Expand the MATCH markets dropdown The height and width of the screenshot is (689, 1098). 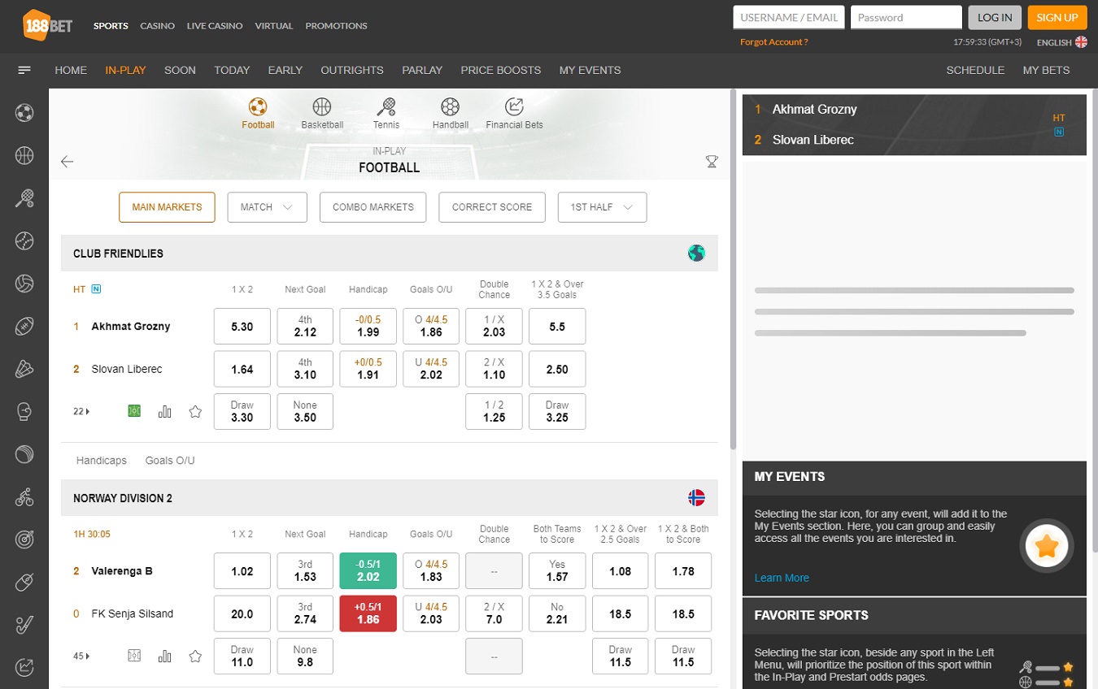[x=267, y=207]
